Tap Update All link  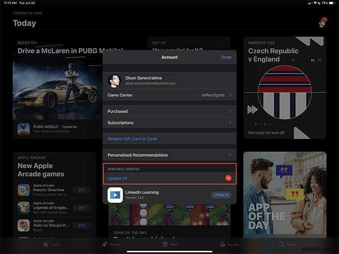[117, 178]
